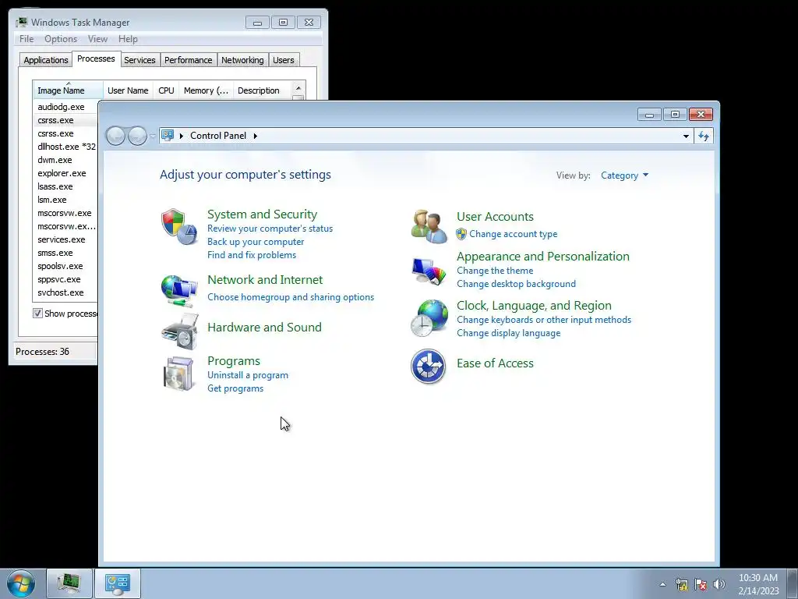Click the Forward arrow in Control Panel
Screen dimensions: 798x599
137,136
